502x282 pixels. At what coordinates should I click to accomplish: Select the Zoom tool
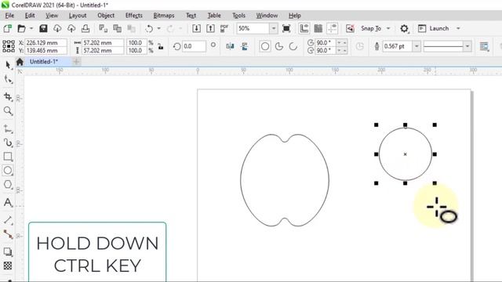click(8, 111)
